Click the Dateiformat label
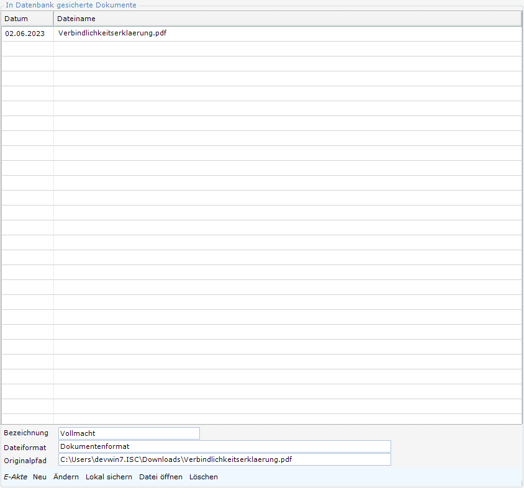 click(25, 448)
